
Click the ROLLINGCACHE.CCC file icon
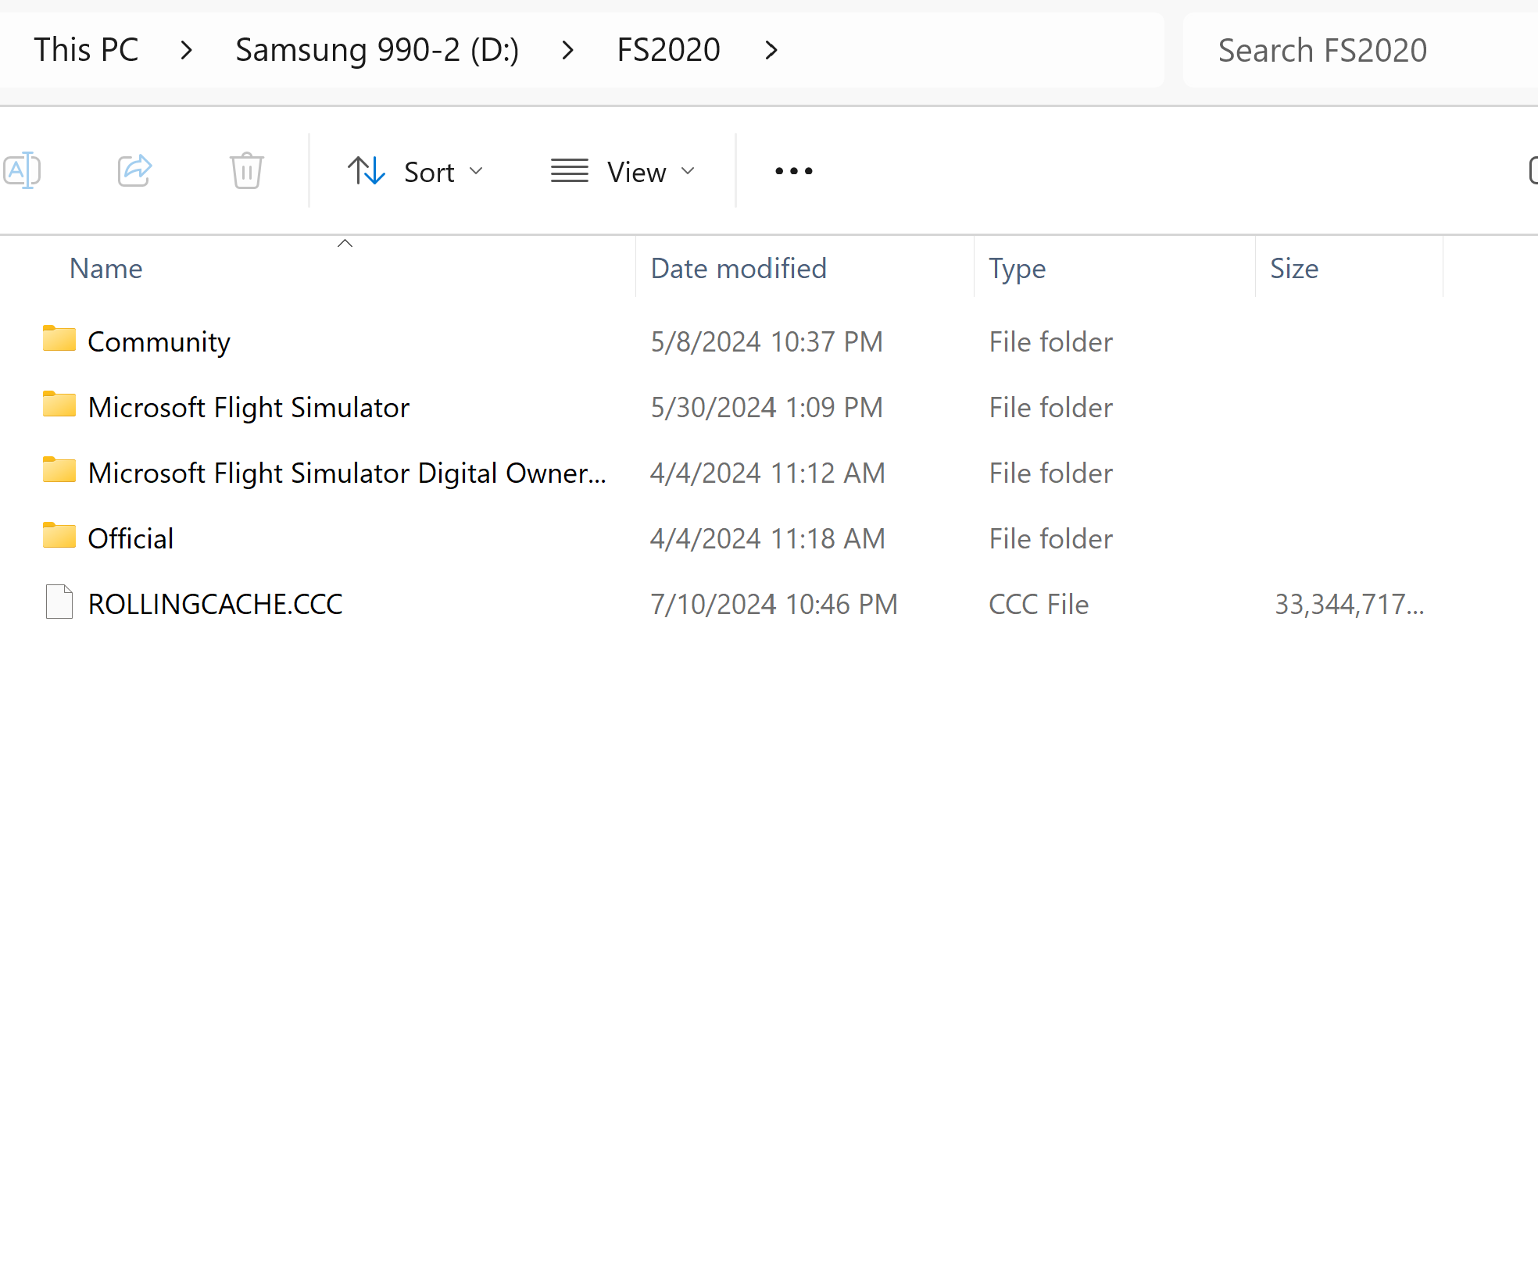59,602
